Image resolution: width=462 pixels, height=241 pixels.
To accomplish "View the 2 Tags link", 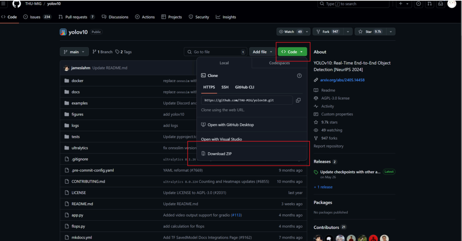I will (124, 52).
